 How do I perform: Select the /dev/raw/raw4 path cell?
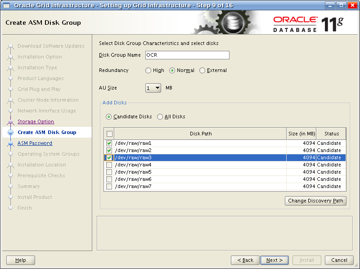point(200,165)
